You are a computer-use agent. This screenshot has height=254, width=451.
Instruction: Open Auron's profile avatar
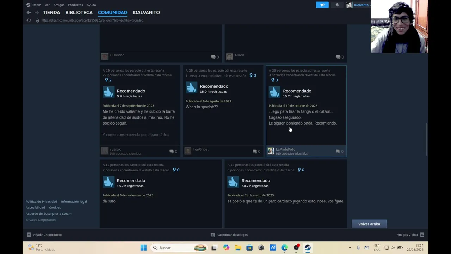click(229, 56)
